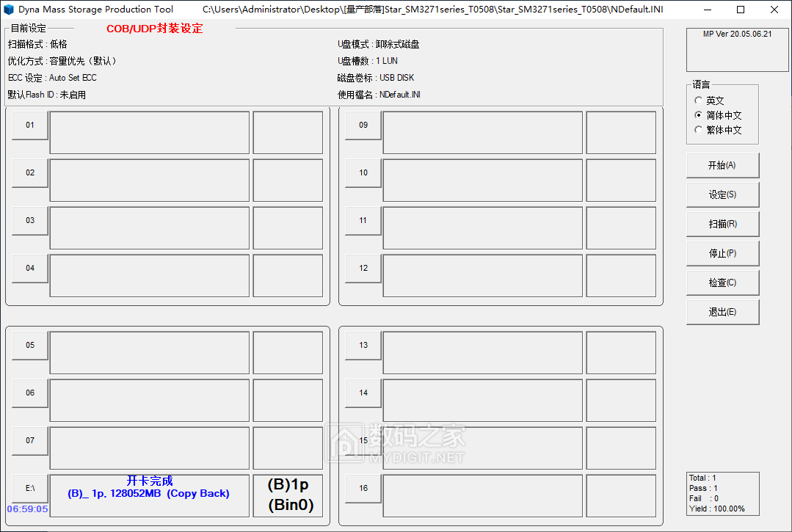Viewport: 792px width, 532px height.
Task: Click port 09 slot button
Action: 363,125
